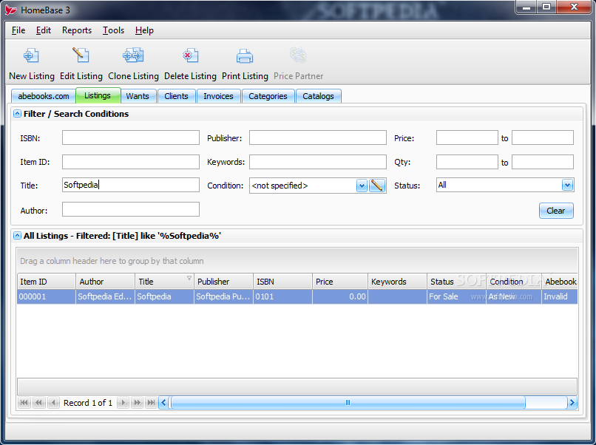Image resolution: width=596 pixels, height=445 pixels.
Task: Sort by the Keywords column header
Action: point(398,282)
